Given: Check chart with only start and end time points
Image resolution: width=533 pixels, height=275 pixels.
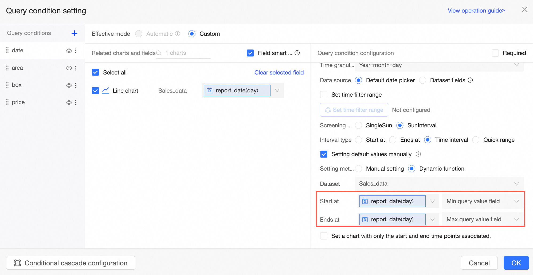Looking at the screenshot, I should click(x=324, y=236).
